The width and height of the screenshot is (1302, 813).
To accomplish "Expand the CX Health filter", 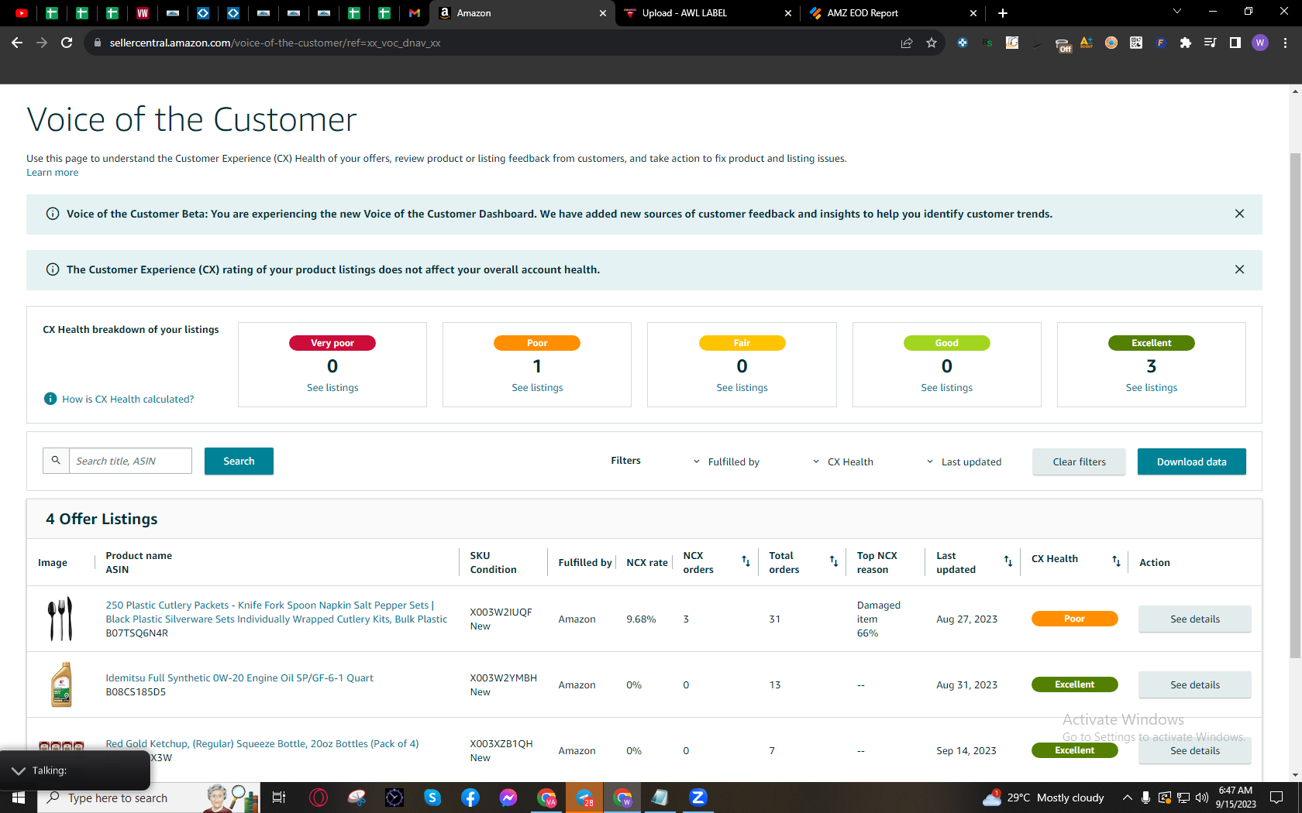I will [x=843, y=462].
